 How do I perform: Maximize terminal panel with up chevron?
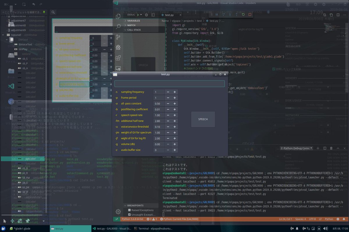pyautogui.click(x=338, y=148)
